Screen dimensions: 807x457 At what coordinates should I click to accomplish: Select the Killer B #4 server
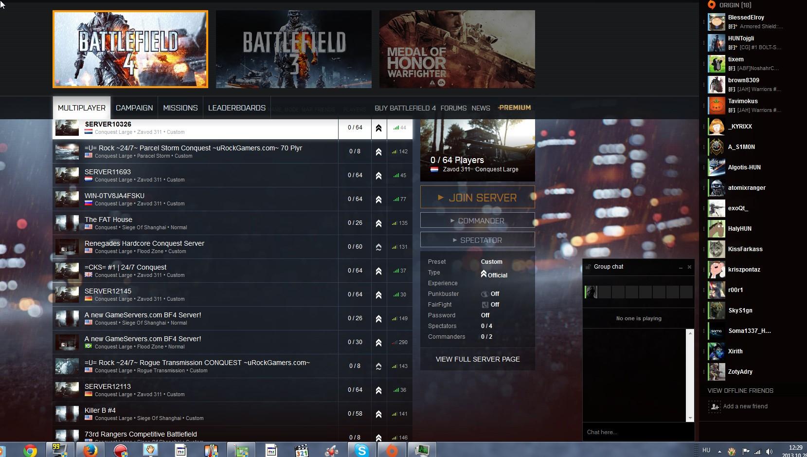[233, 414]
